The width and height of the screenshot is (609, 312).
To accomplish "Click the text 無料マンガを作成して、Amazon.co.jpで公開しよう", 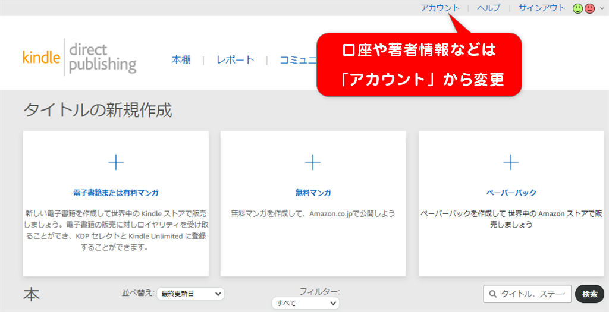I will (313, 213).
